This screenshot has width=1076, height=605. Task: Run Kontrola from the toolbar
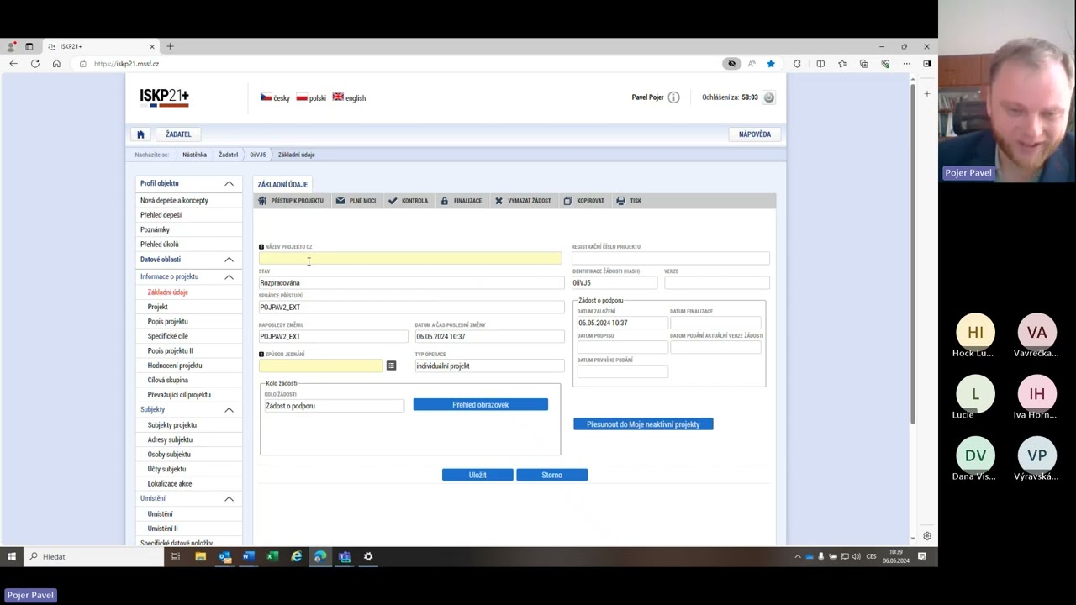coord(409,201)
